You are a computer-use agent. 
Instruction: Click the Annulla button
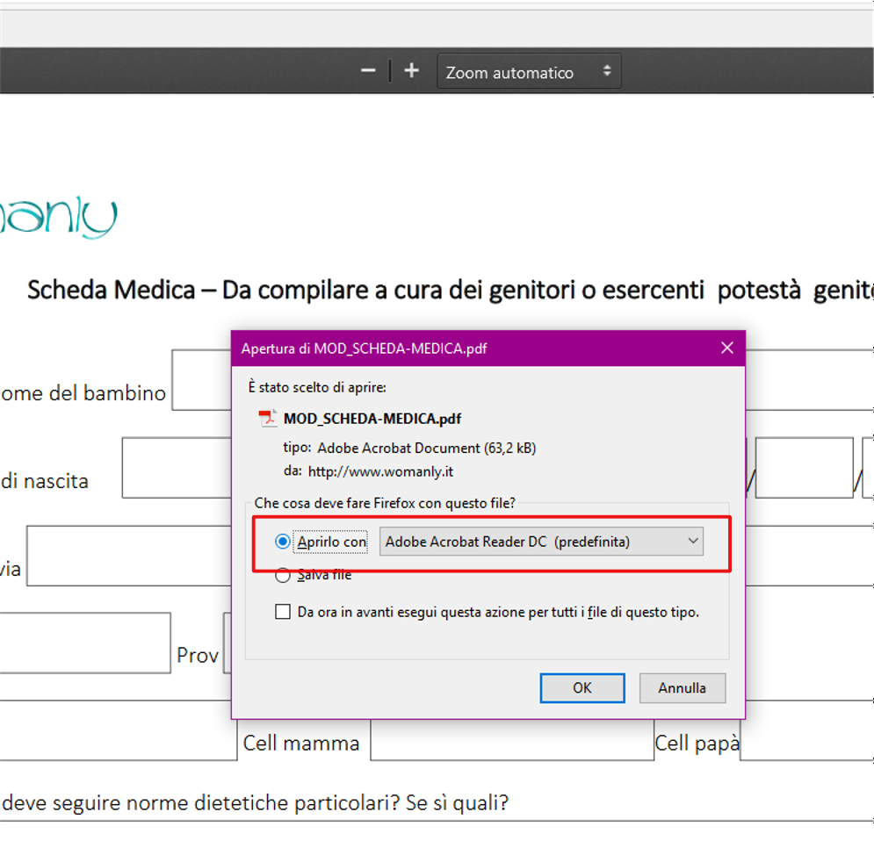683,688
